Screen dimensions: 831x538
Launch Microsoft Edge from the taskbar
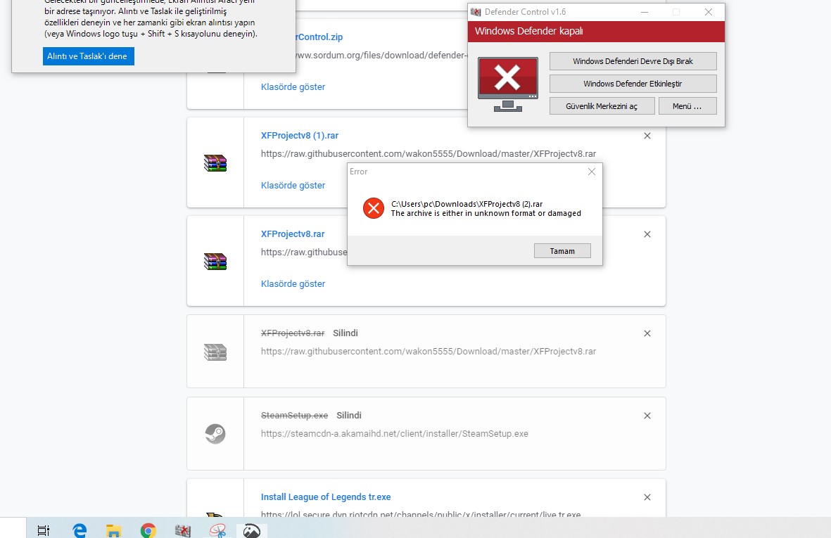[80, 530]
